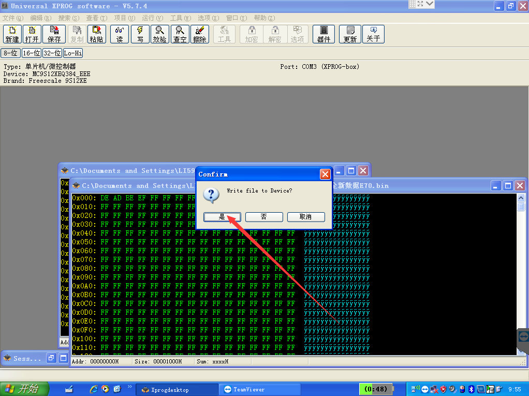Open the 查看 menu
The image size is (529, 396).
click(x=96, y=18)
